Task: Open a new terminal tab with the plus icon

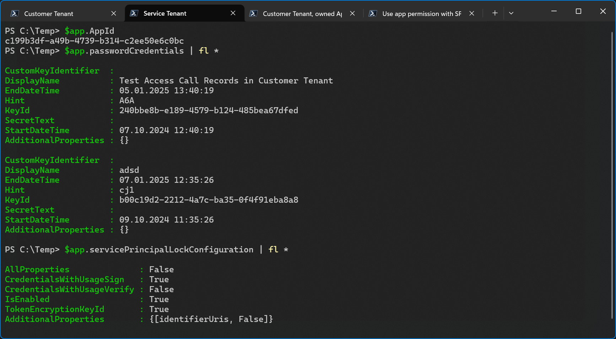Action: click(x=495, y=13)
